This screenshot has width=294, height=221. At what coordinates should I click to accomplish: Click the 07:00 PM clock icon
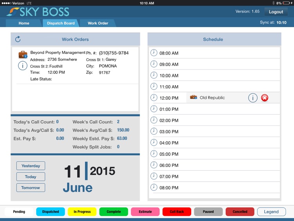tap(154, 176)
